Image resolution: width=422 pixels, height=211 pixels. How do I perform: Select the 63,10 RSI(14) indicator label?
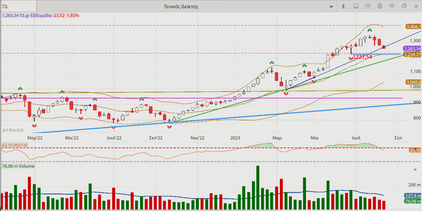(15, 145)
